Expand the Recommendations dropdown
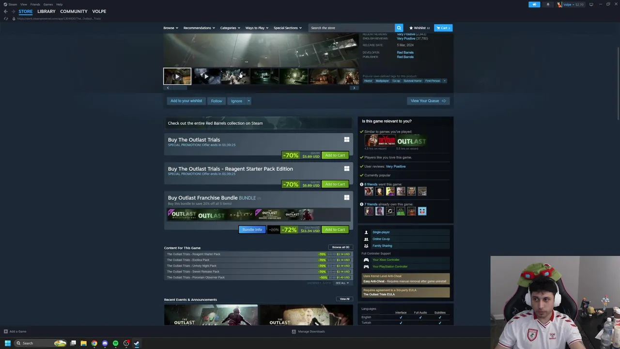Image resolution: width=620 pixels, height=349 pixels. coord(199,28)
